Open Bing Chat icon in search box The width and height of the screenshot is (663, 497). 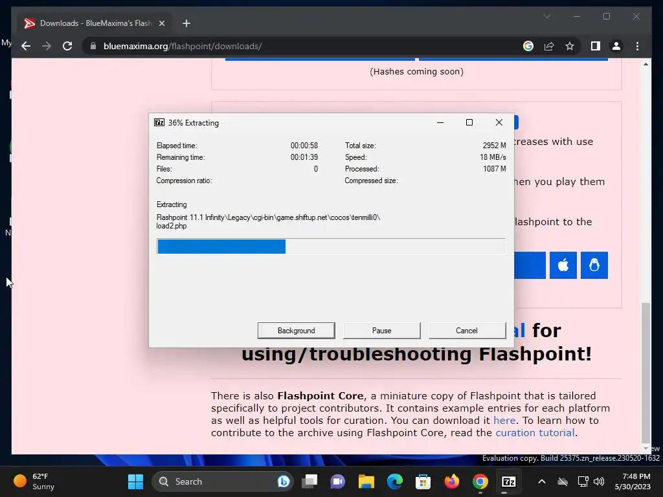click(x=284, y=481)
